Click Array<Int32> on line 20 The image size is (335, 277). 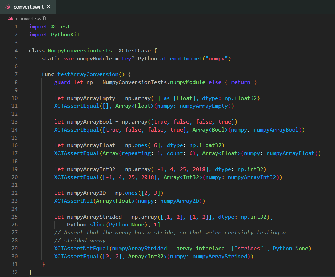click(183, 177)
